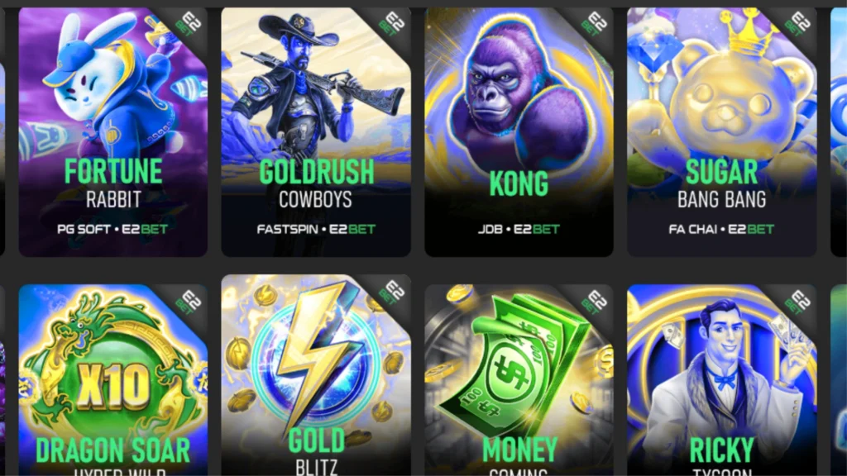Select the Kong gorilla game card
Viewport: 847px width, 476px height.
coord(519,132)
